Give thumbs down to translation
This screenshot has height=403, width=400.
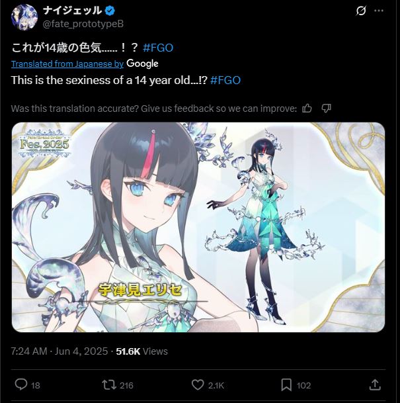point(326,109)
